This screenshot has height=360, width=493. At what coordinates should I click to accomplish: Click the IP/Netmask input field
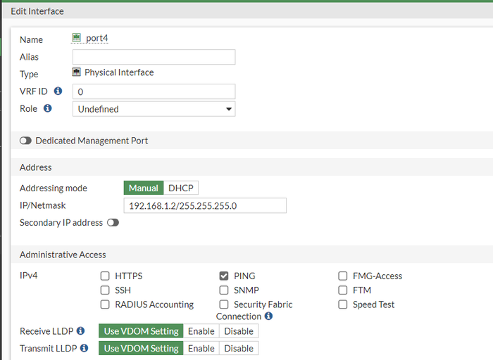click(205, 205)
